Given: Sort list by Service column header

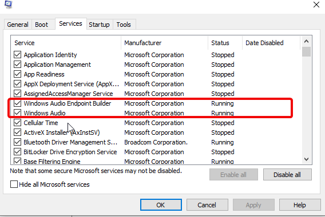Looking at the screenshot, I should pyautogui.click(x=66, y=43).
